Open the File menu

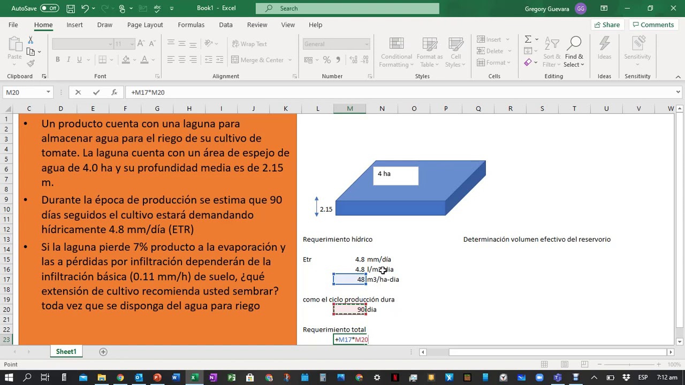(x=13, y=25)
